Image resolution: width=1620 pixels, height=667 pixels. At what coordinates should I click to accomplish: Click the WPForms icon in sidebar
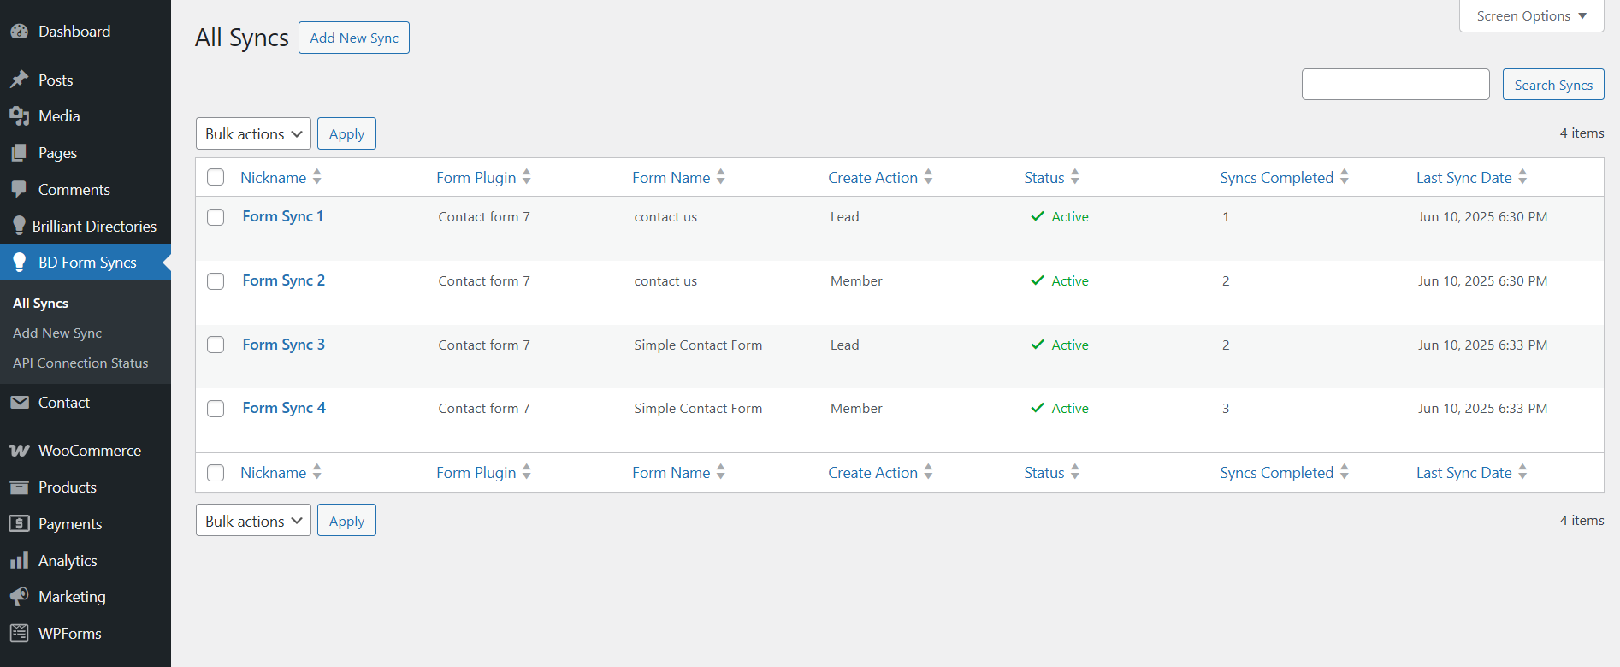19,634
